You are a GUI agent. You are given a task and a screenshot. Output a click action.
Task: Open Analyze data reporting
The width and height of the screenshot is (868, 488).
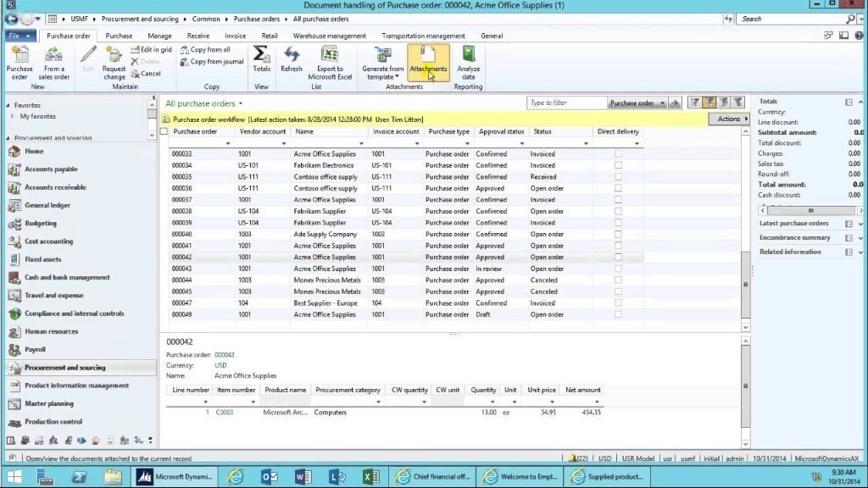(468, 63)
